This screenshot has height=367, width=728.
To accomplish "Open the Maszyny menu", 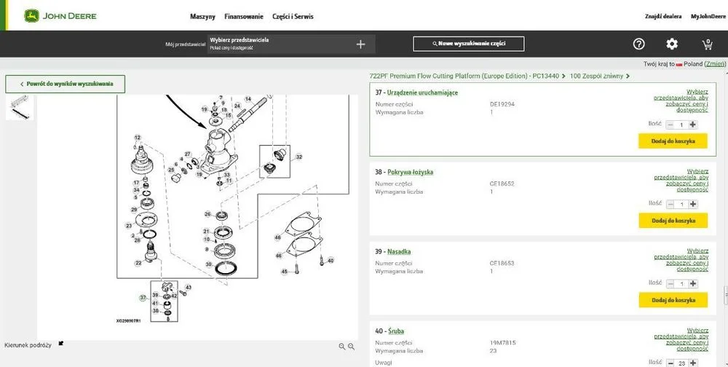I will (x=202, y=16).
